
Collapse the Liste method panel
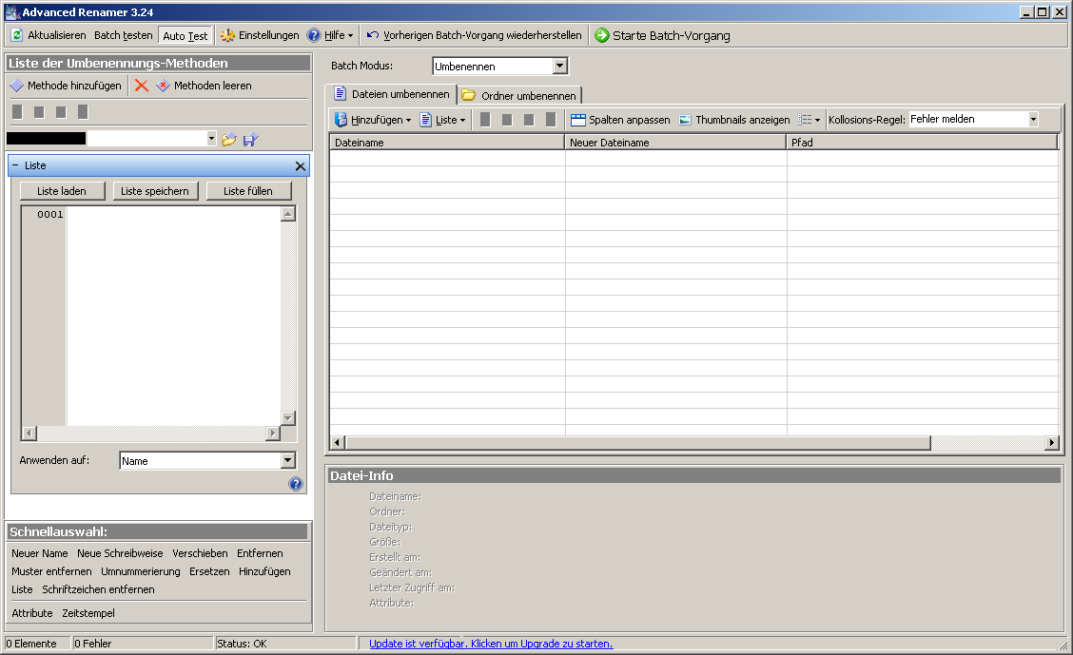[15, 165]
